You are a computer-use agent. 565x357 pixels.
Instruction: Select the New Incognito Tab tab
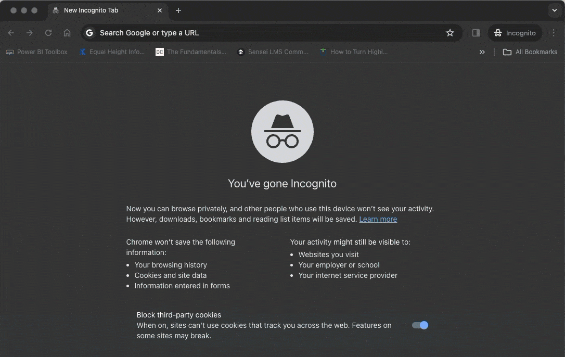point(107,10)
